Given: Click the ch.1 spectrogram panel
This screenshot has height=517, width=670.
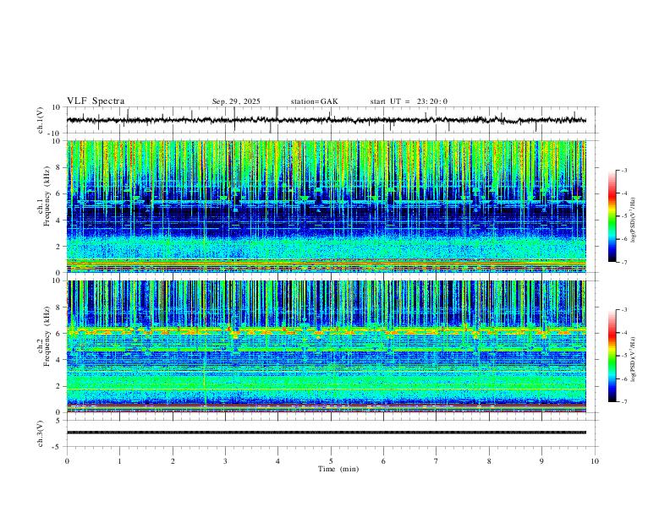Looking at the screenshot, I should pyautogui.click(x=326, y=206).
